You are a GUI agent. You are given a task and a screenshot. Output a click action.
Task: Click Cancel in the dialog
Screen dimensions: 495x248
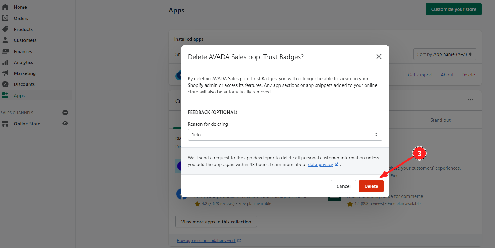(x=343, y=186)
